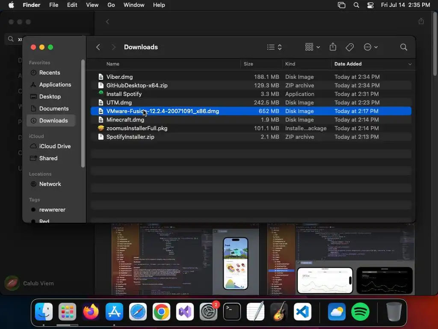
Task: Launch Safari from the Dock
Action: click(x=138, y=312)
